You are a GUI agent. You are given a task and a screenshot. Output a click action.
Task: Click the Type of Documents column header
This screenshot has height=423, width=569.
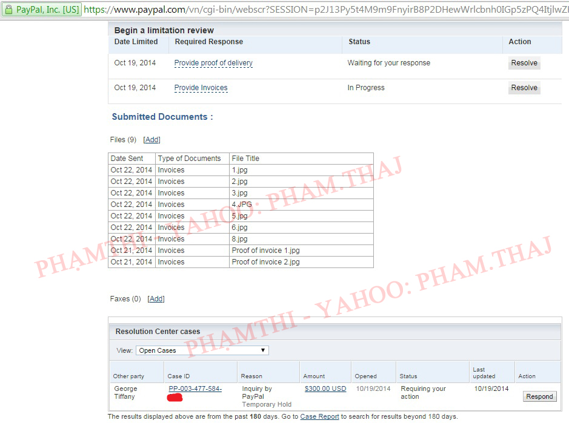tap(190, 159)
